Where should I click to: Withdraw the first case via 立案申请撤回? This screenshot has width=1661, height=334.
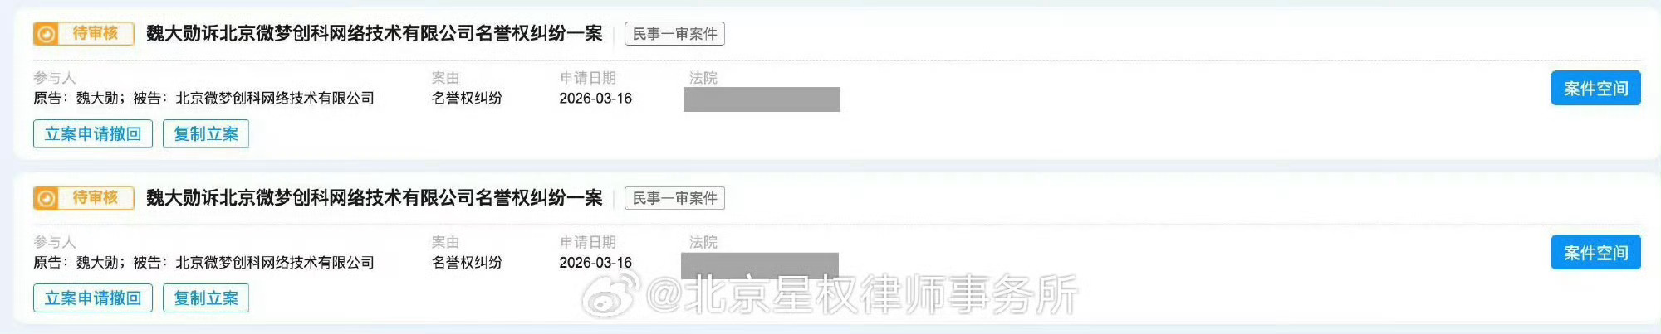click(x=93, y=133)
